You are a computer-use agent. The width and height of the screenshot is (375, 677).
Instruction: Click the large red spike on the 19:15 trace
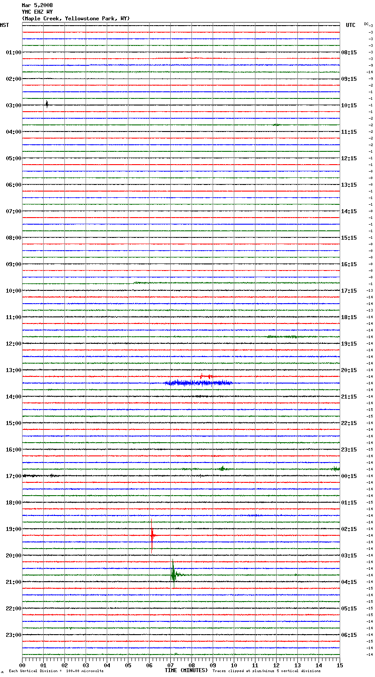click(152, 535)
